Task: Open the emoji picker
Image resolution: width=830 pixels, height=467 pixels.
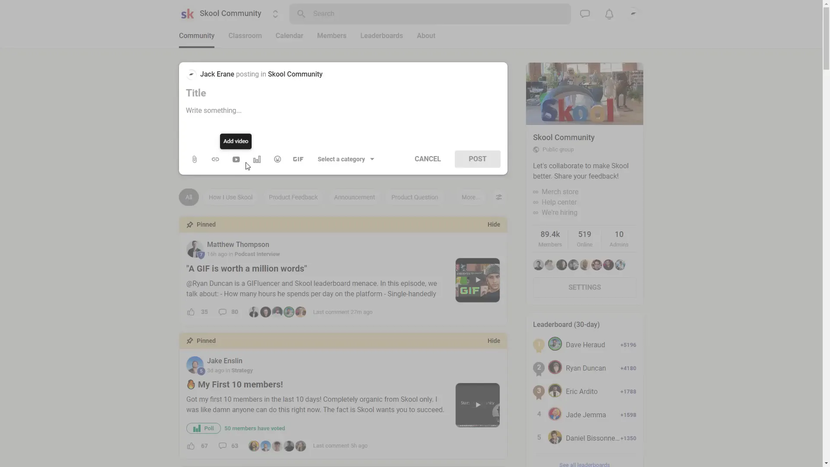Action: pyautogui.click(x=278, y=159)
